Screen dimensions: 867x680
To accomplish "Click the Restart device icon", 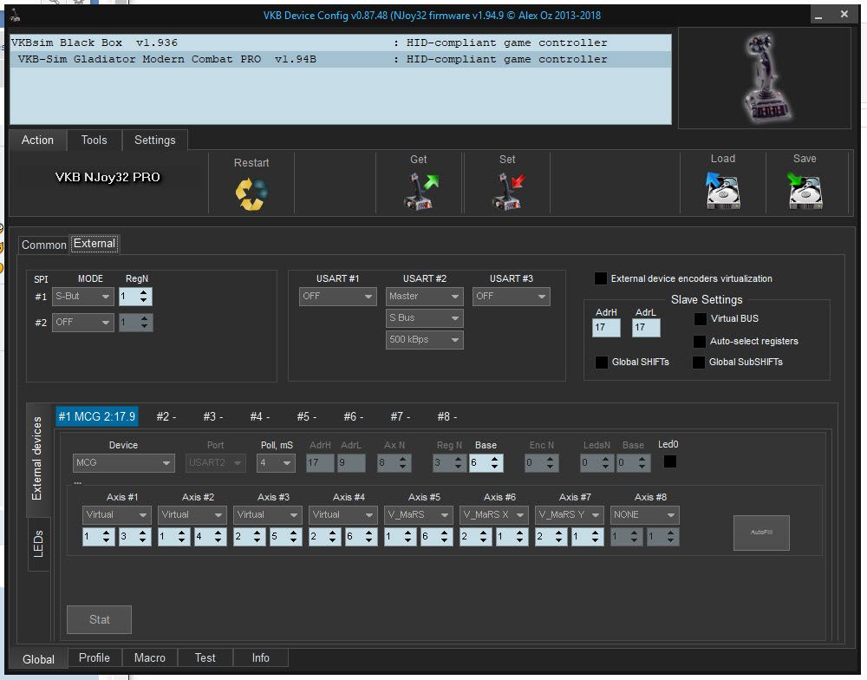I will (251, 193).
